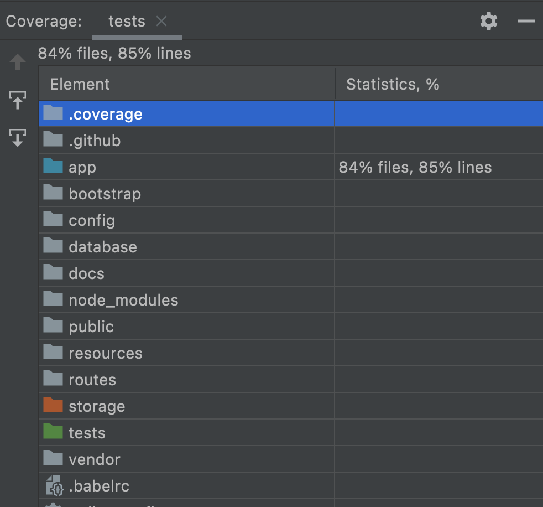543x507 pixels.
Task: Click the .babelrc file icon
Action: click(54, 486)
